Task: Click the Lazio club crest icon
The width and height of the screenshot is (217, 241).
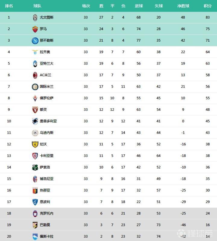Action: click(x=35, y=52)
